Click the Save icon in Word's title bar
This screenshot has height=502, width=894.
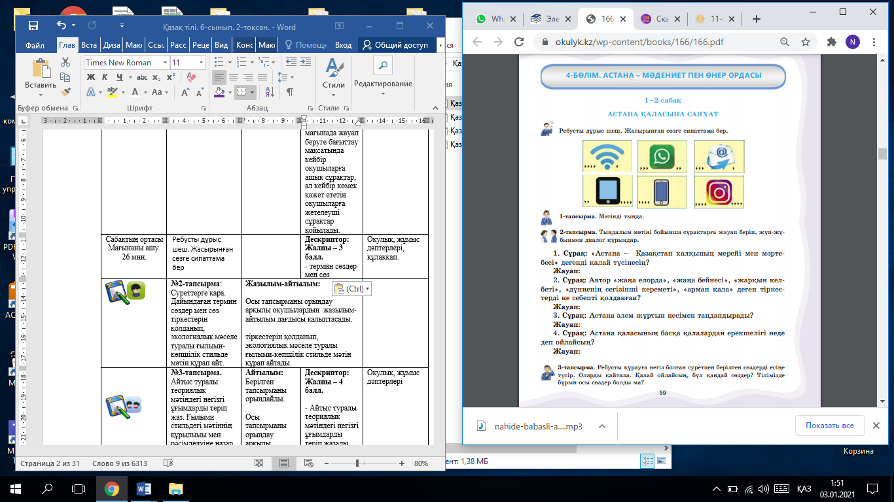(x=33, y=25)
